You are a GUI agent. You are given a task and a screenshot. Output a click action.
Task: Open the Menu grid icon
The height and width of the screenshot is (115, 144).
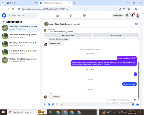pyautogui.click(x=127, y=15)
